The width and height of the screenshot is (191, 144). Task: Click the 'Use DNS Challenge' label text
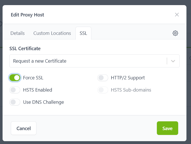[x=44, y=102]
